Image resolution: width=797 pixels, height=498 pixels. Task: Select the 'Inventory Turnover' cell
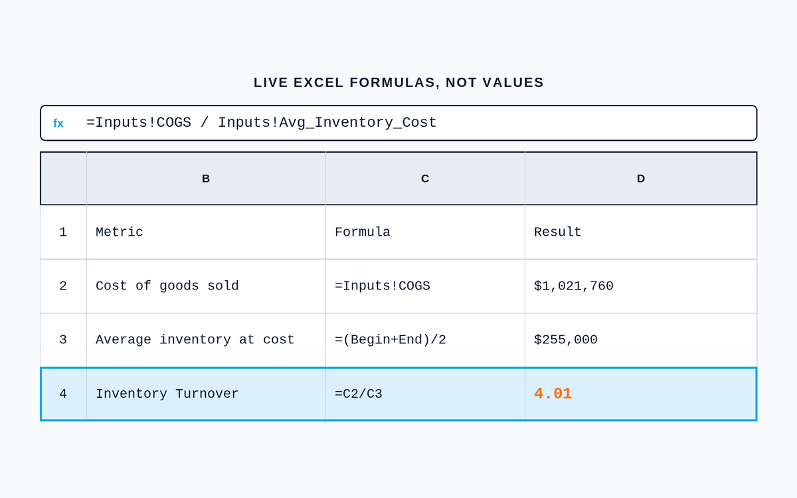point(206,394)
